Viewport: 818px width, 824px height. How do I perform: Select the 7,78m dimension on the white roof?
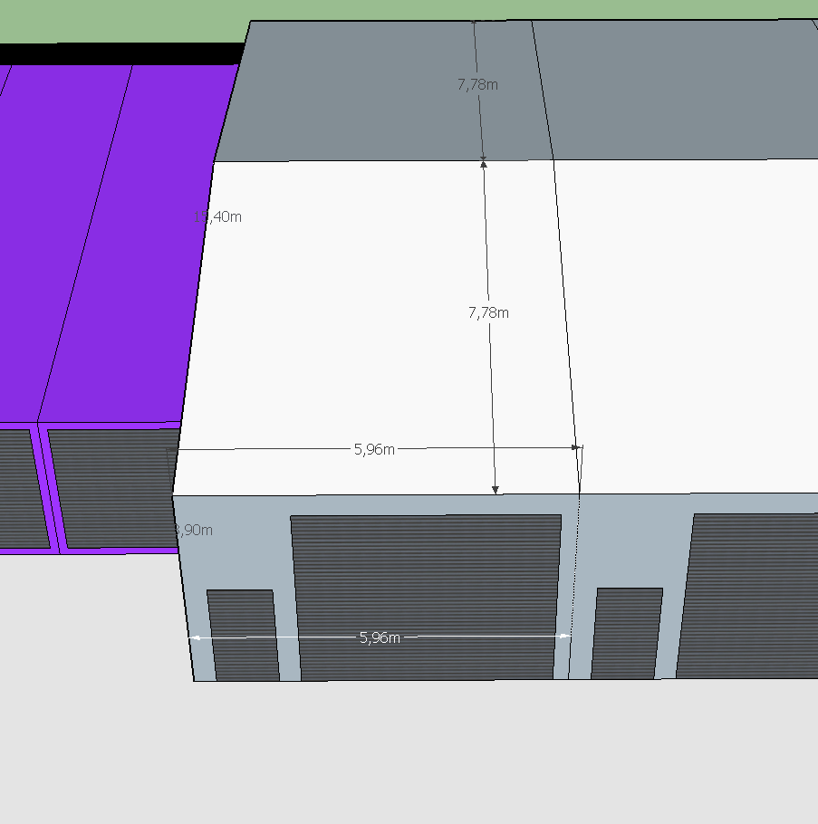[488, 312]
